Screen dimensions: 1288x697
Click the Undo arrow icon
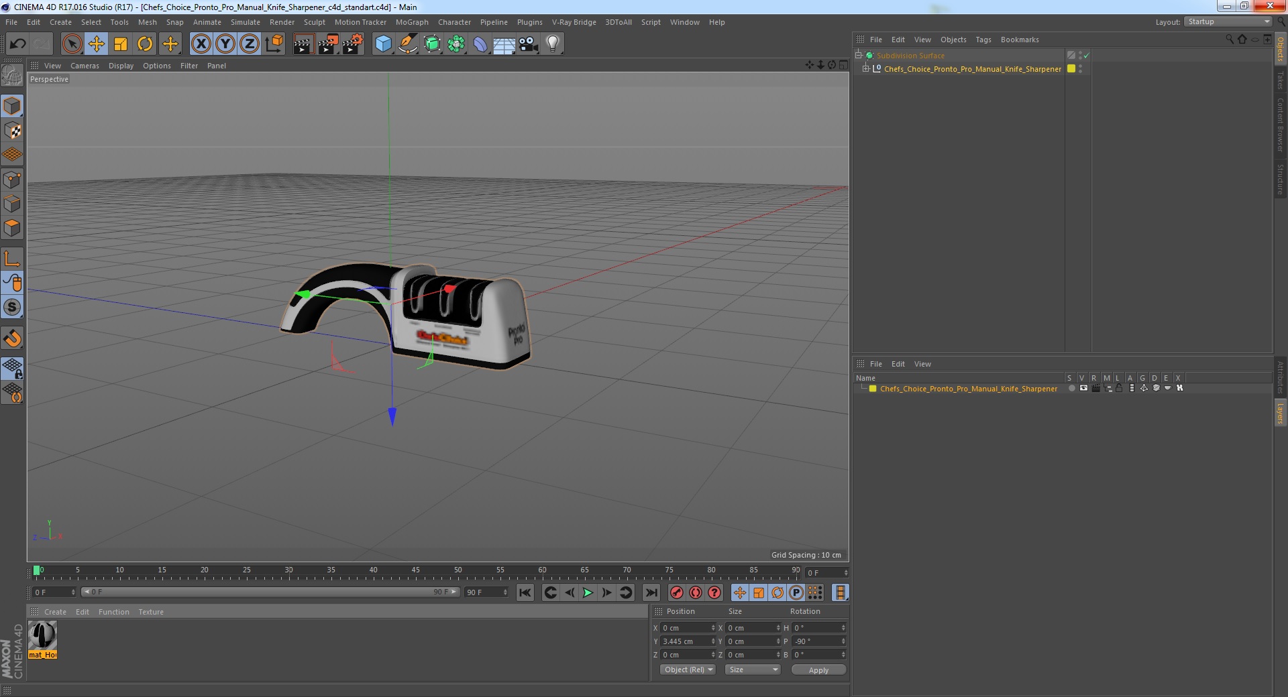17,44
